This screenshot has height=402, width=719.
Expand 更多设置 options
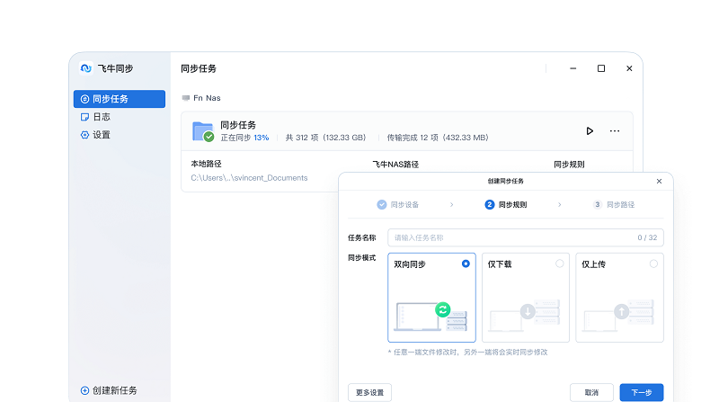[369, 392]
